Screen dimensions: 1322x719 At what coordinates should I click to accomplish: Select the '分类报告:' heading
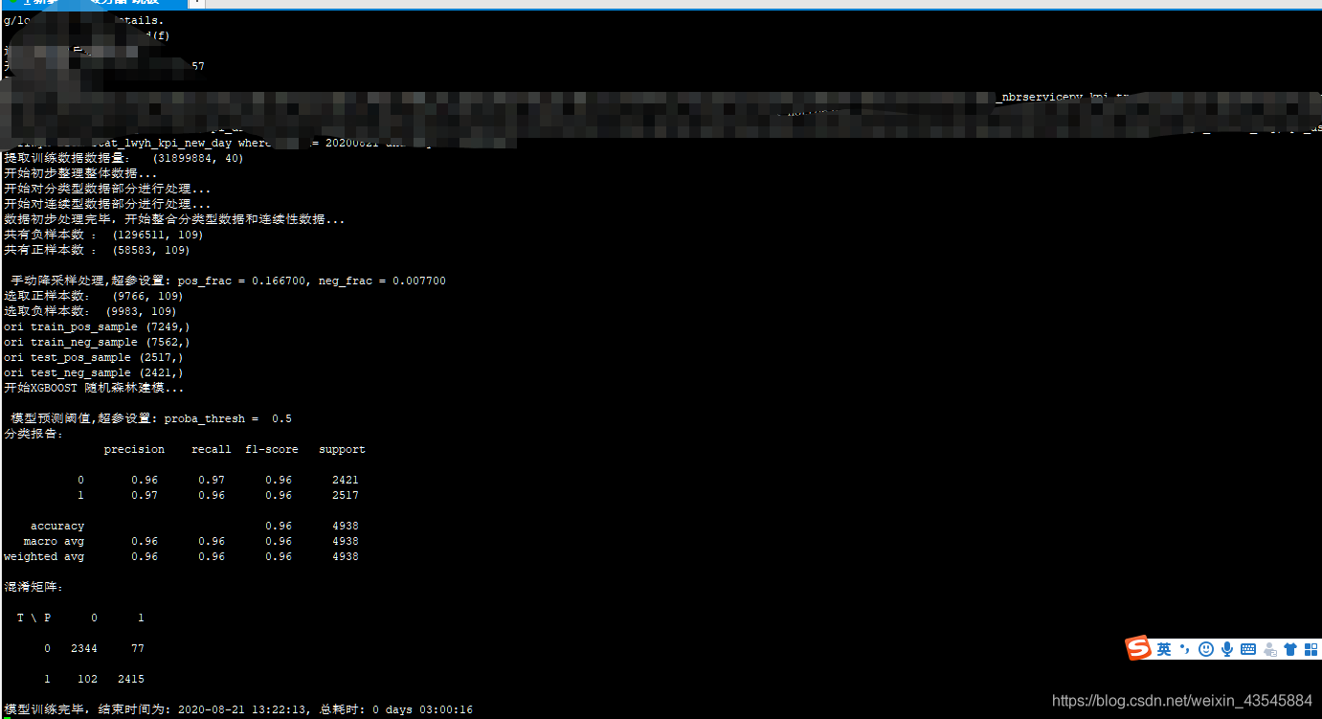pos(34,434)
